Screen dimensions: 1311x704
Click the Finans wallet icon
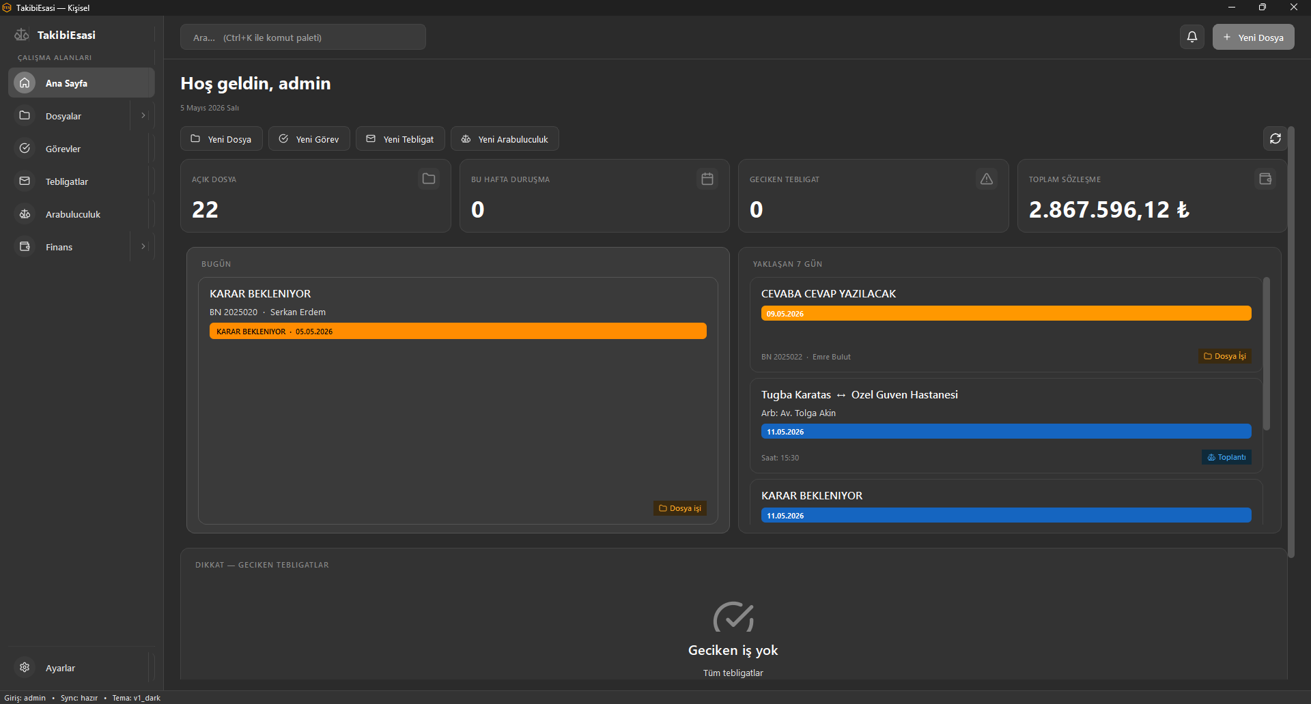[x=25, y=246]
